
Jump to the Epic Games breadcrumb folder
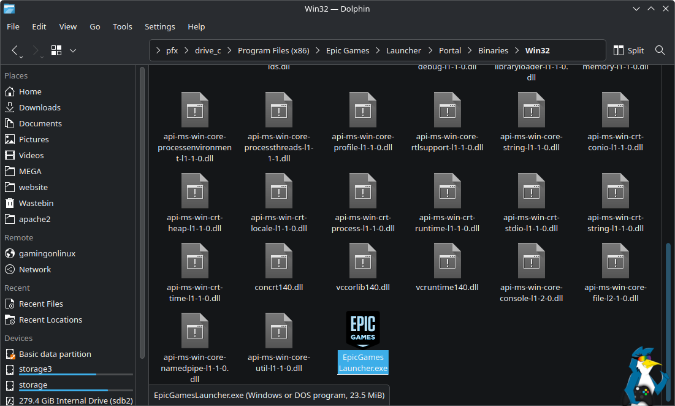[348, 50]
